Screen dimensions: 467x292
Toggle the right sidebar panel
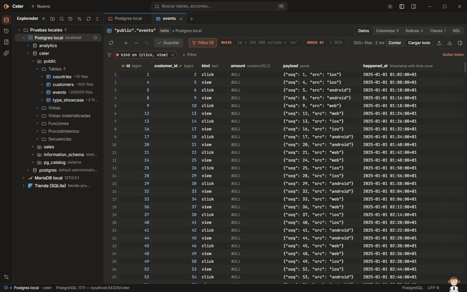pyautogui.click(x=413, y=6)
